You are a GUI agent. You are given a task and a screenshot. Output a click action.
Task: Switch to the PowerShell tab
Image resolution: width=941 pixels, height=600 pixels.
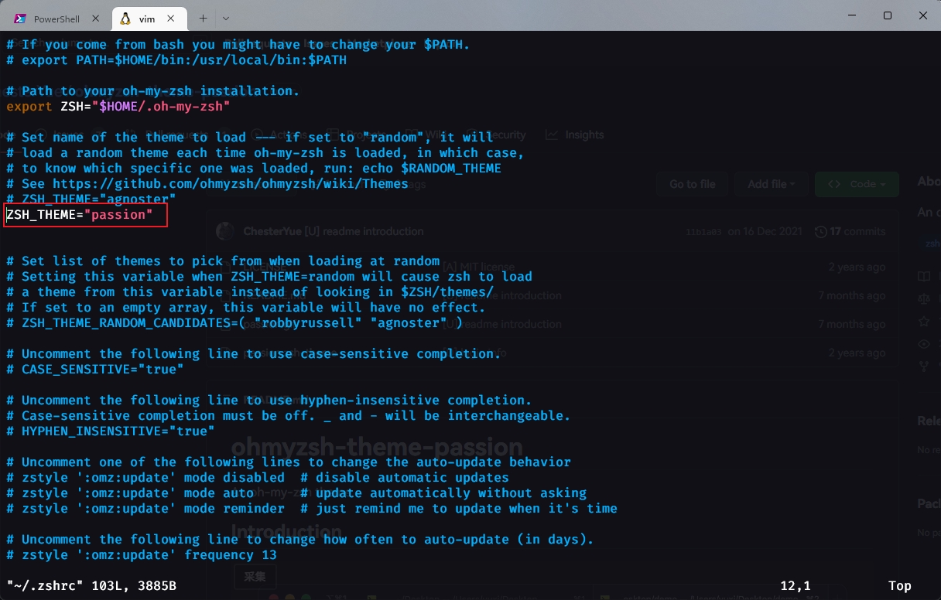pos(60,18)
